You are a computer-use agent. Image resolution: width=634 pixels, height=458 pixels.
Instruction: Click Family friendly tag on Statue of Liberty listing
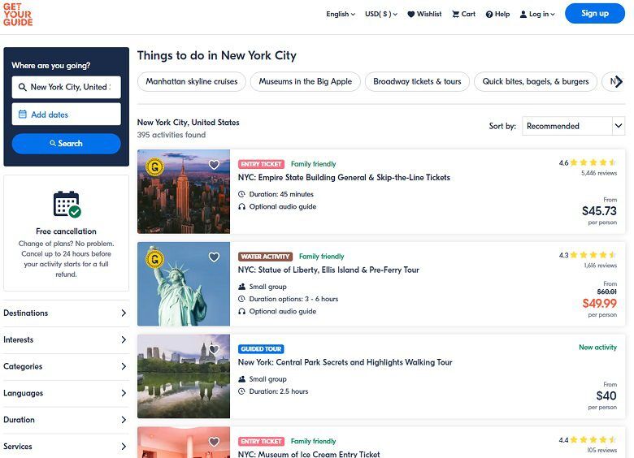[x=321, y=257]
